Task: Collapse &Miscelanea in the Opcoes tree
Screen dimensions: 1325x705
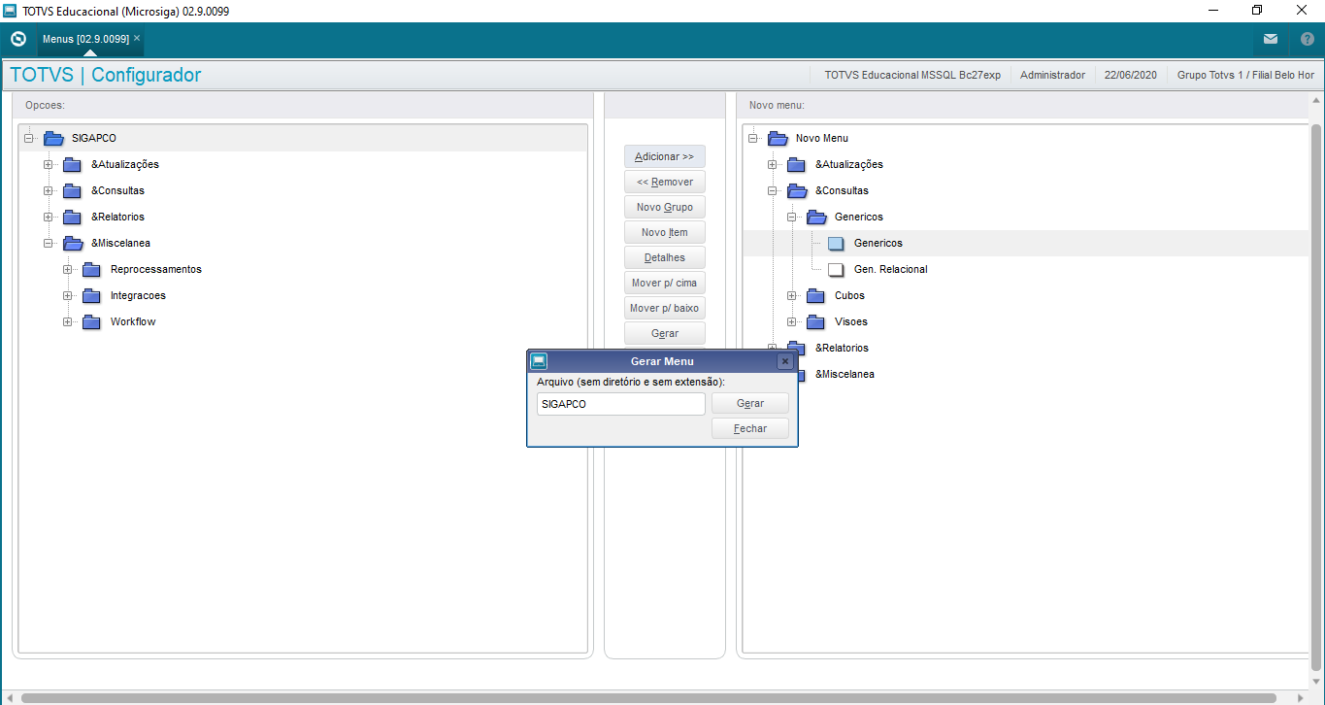Action: point(49,243)
